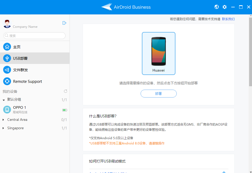Select the OPPO 1 device entry
Viewport: 252px width, 173px height.
coord(35,110)
